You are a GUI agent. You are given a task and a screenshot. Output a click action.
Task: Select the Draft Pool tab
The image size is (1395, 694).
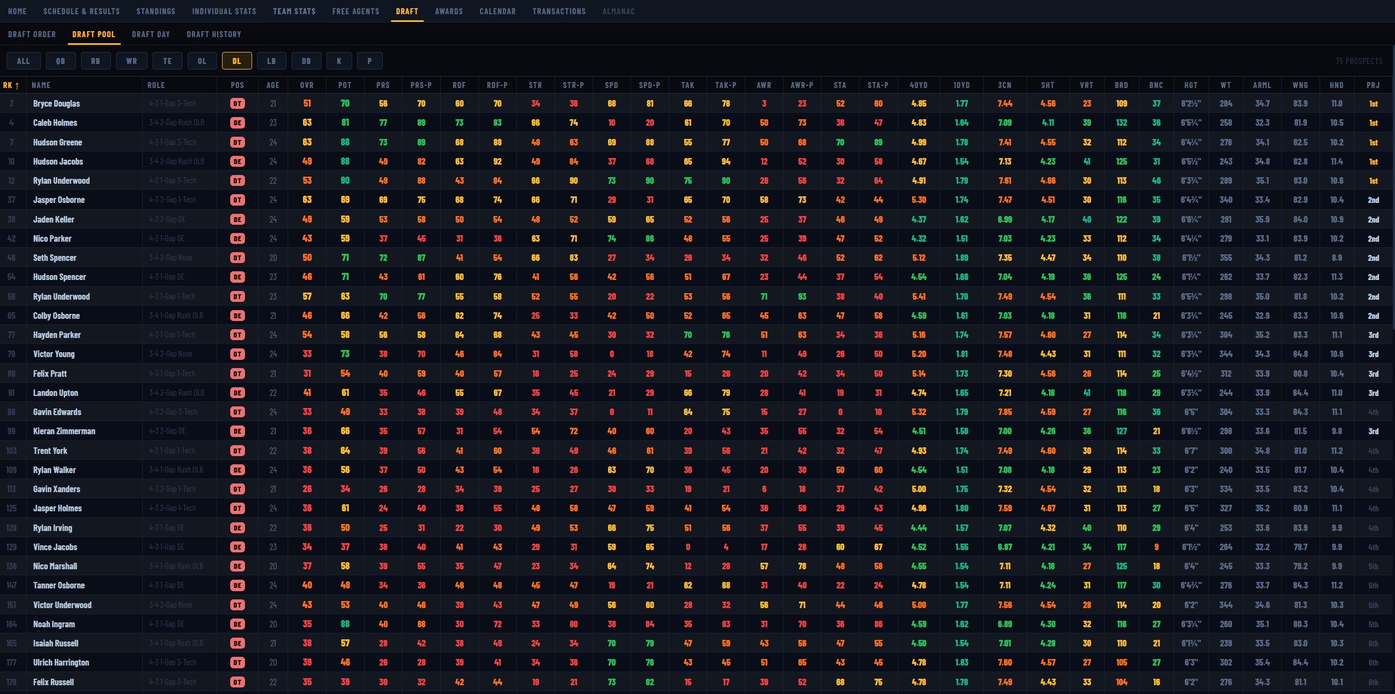(94, 34)
